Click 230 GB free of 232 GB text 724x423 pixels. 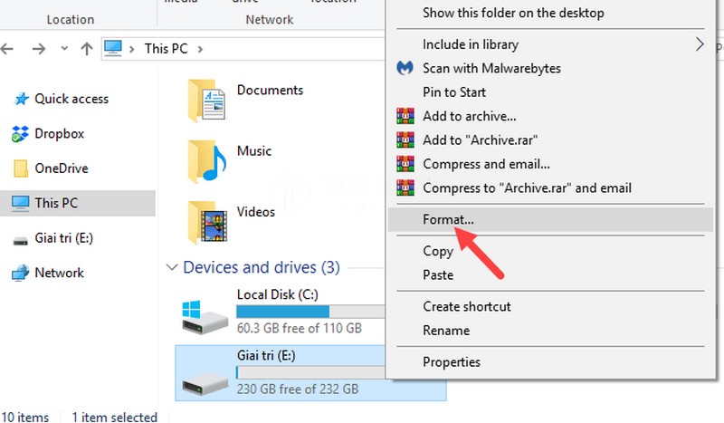tap(298, 389)
